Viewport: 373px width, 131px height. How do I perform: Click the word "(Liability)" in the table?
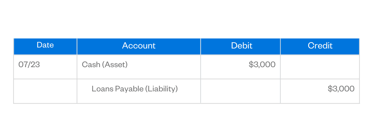pos(161,88)
